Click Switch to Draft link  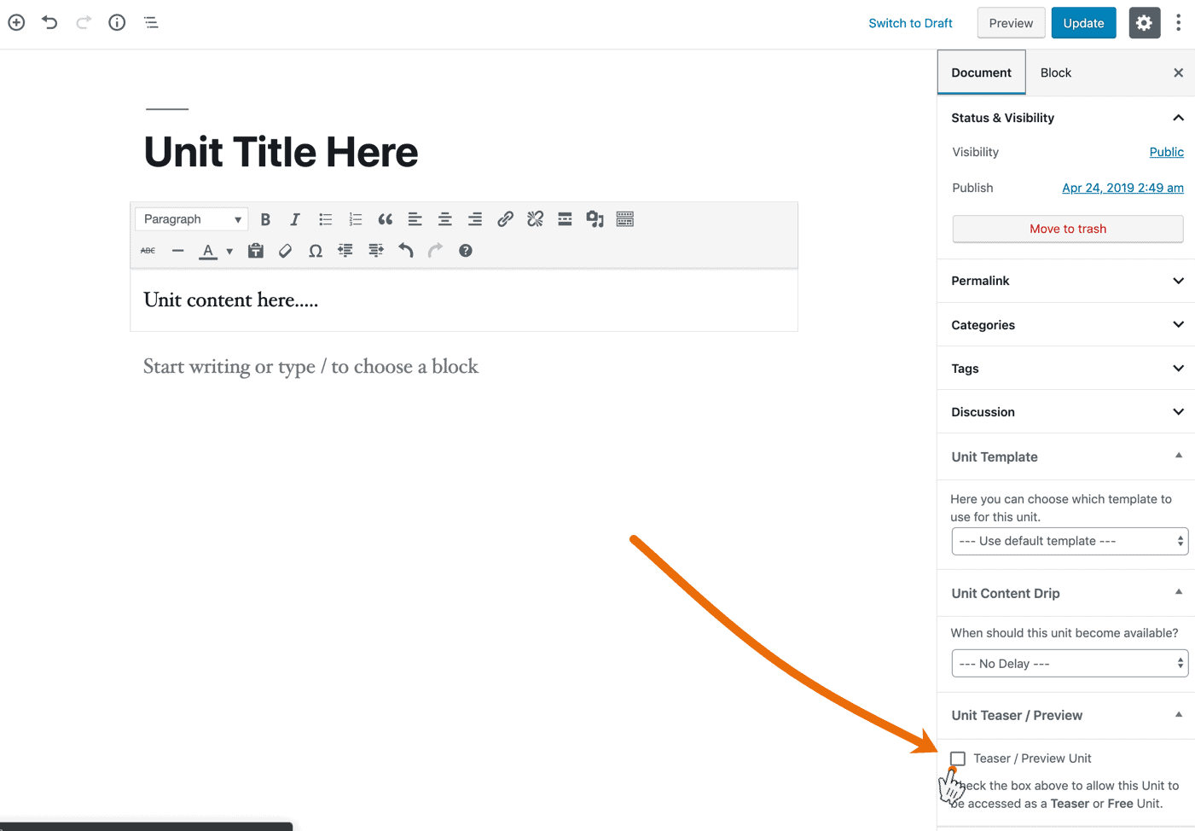(911, 23)
